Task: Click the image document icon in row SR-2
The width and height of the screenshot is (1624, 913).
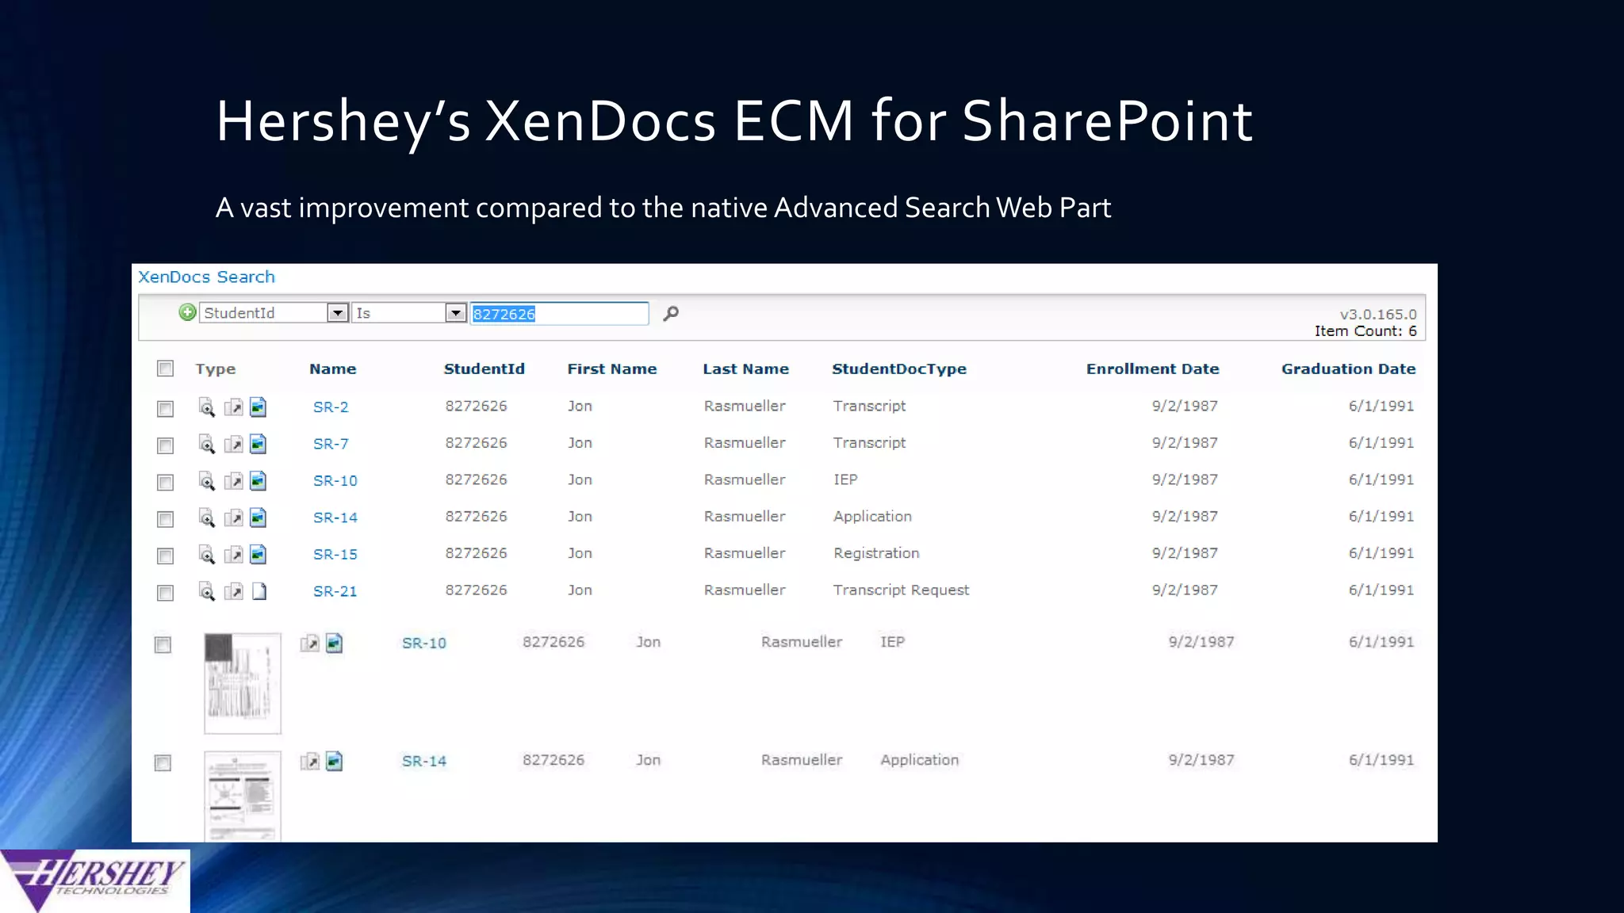Action: [259, 407]
